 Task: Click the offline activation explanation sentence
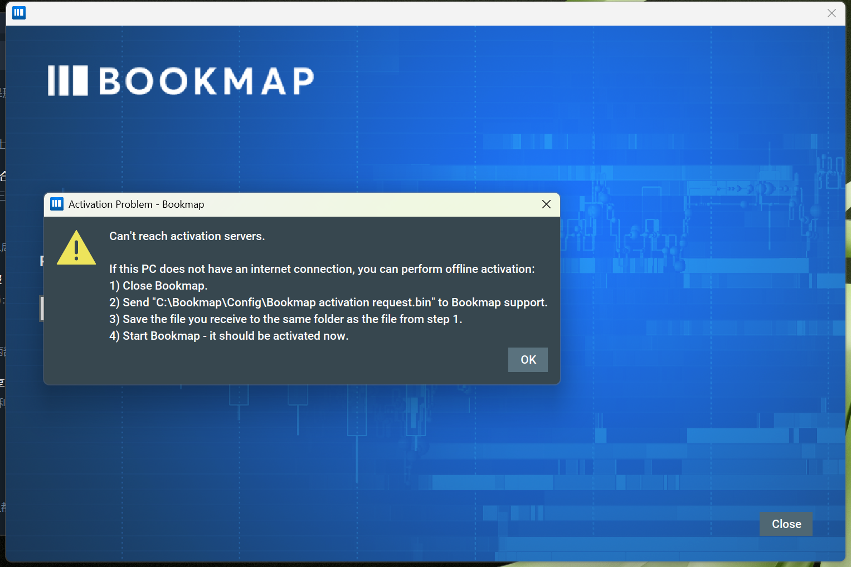[x=322, y=269]
